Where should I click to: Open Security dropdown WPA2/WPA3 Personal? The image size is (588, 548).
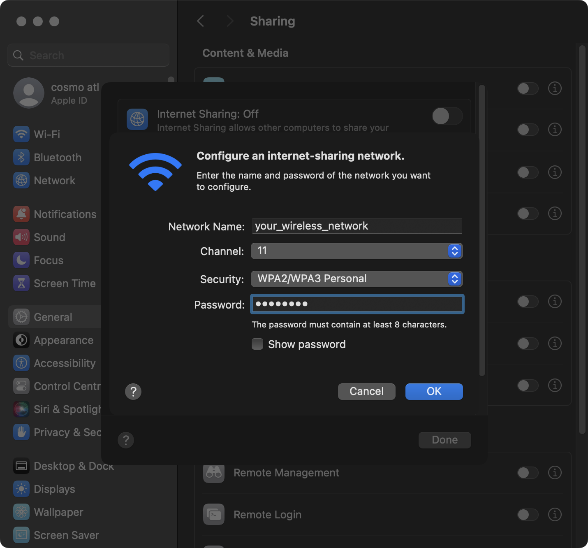click(357, 279)
